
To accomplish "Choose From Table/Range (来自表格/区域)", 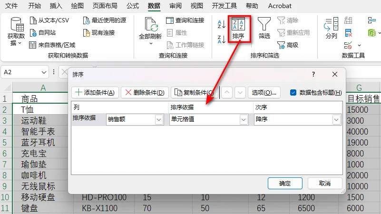I will click(x=52, y=45).
